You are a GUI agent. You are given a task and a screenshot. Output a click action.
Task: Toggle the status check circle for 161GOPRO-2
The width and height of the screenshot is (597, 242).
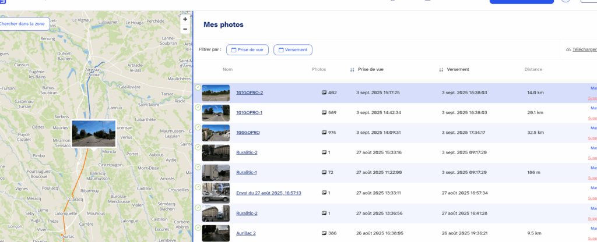pos(198,88)
